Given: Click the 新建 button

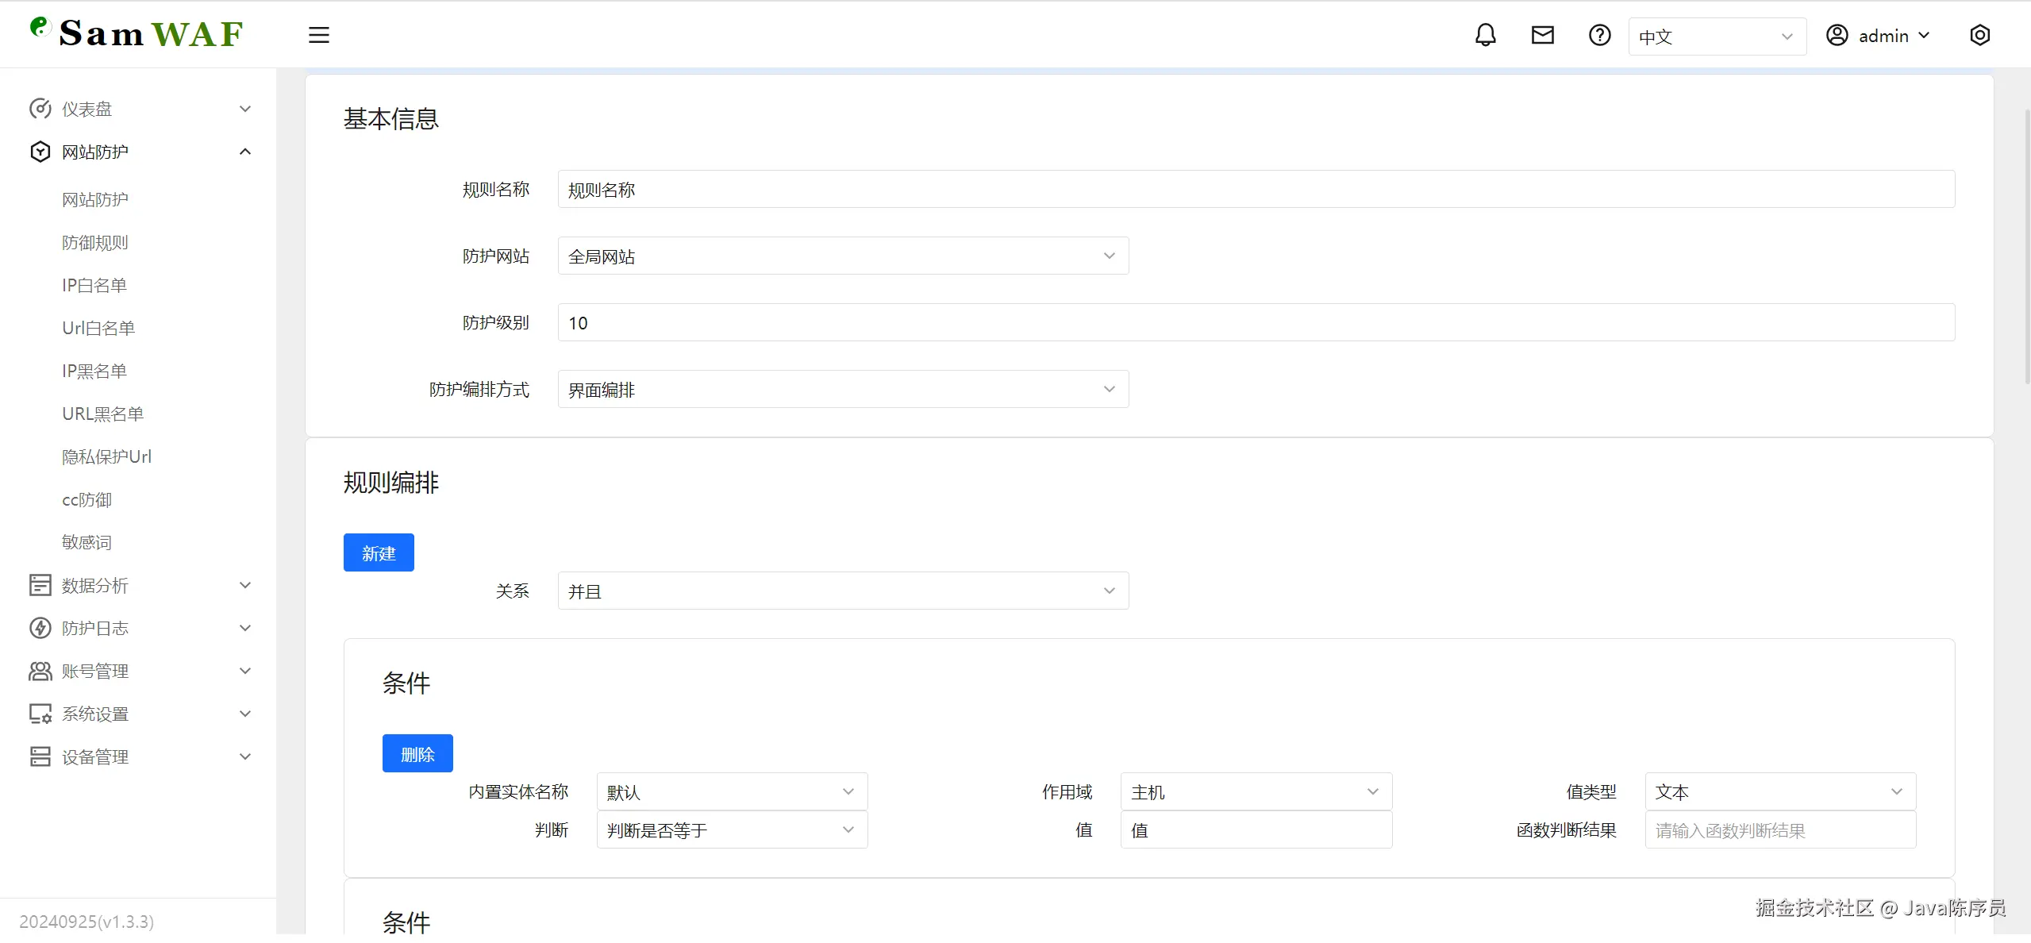Looking at the screenshot, I should point(379,552).
